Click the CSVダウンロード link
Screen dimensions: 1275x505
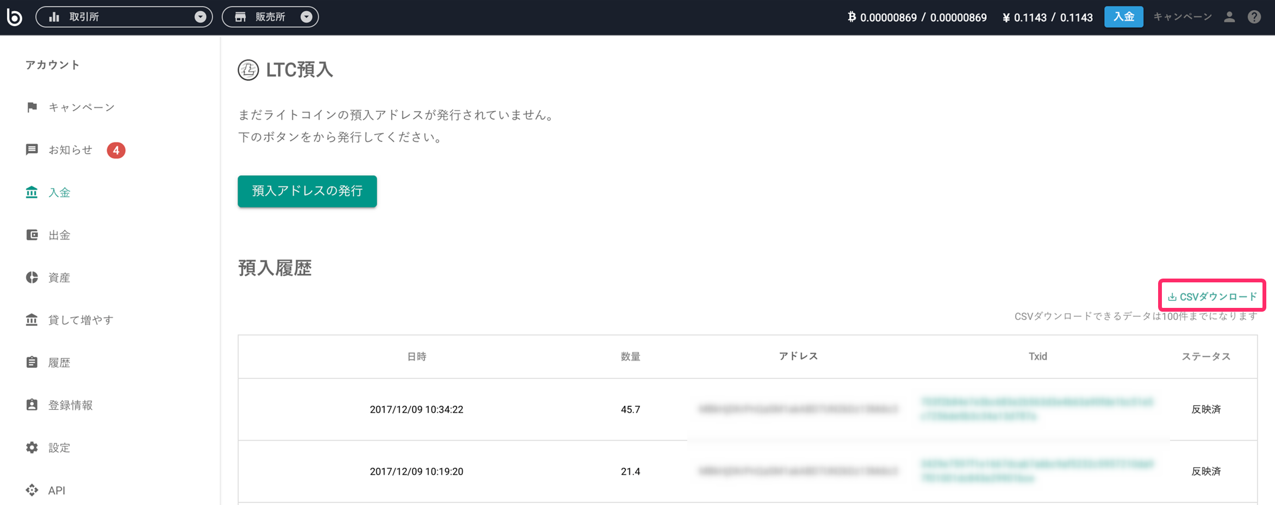[x=1212, y=296]
